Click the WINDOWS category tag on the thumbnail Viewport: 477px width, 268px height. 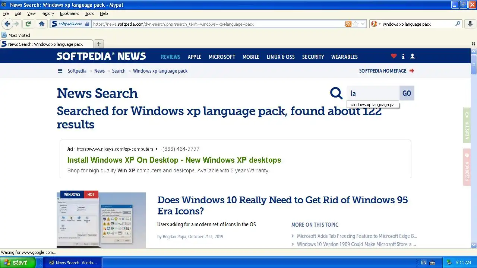pos(72,194)
